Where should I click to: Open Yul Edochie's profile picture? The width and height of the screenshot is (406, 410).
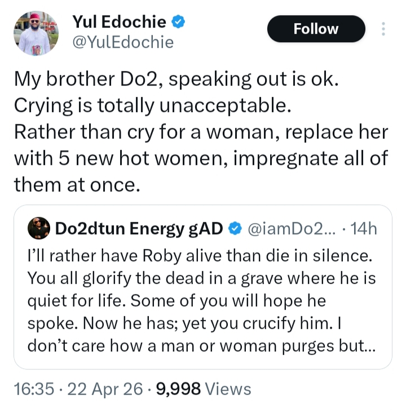[35, 33]
